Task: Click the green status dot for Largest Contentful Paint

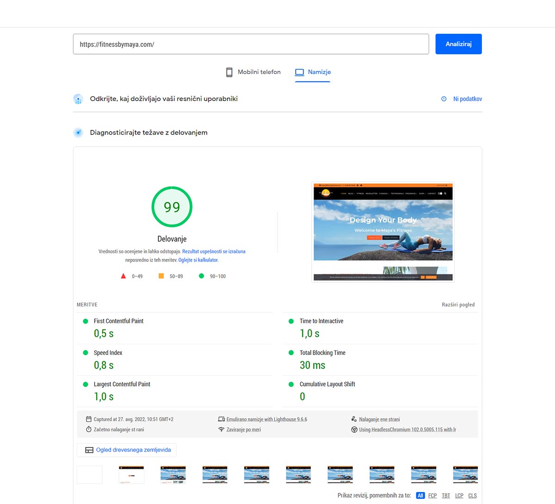Action: click(x=85, y=384)
